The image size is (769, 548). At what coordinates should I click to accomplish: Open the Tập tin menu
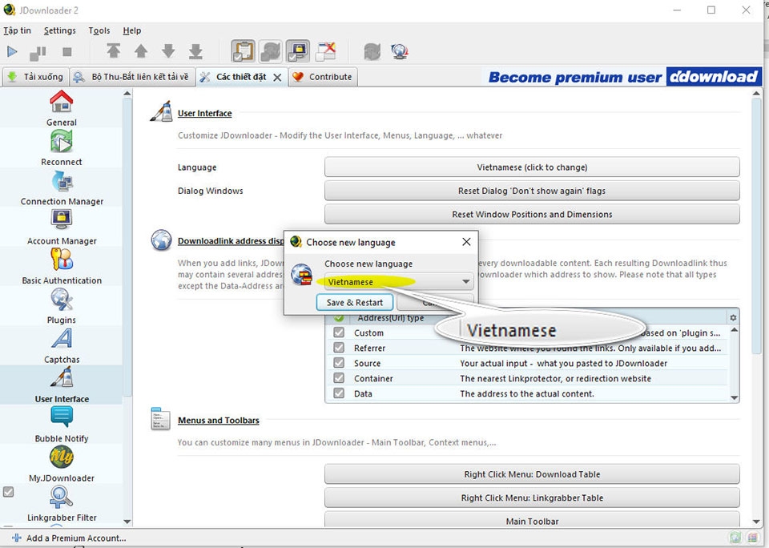17,30
